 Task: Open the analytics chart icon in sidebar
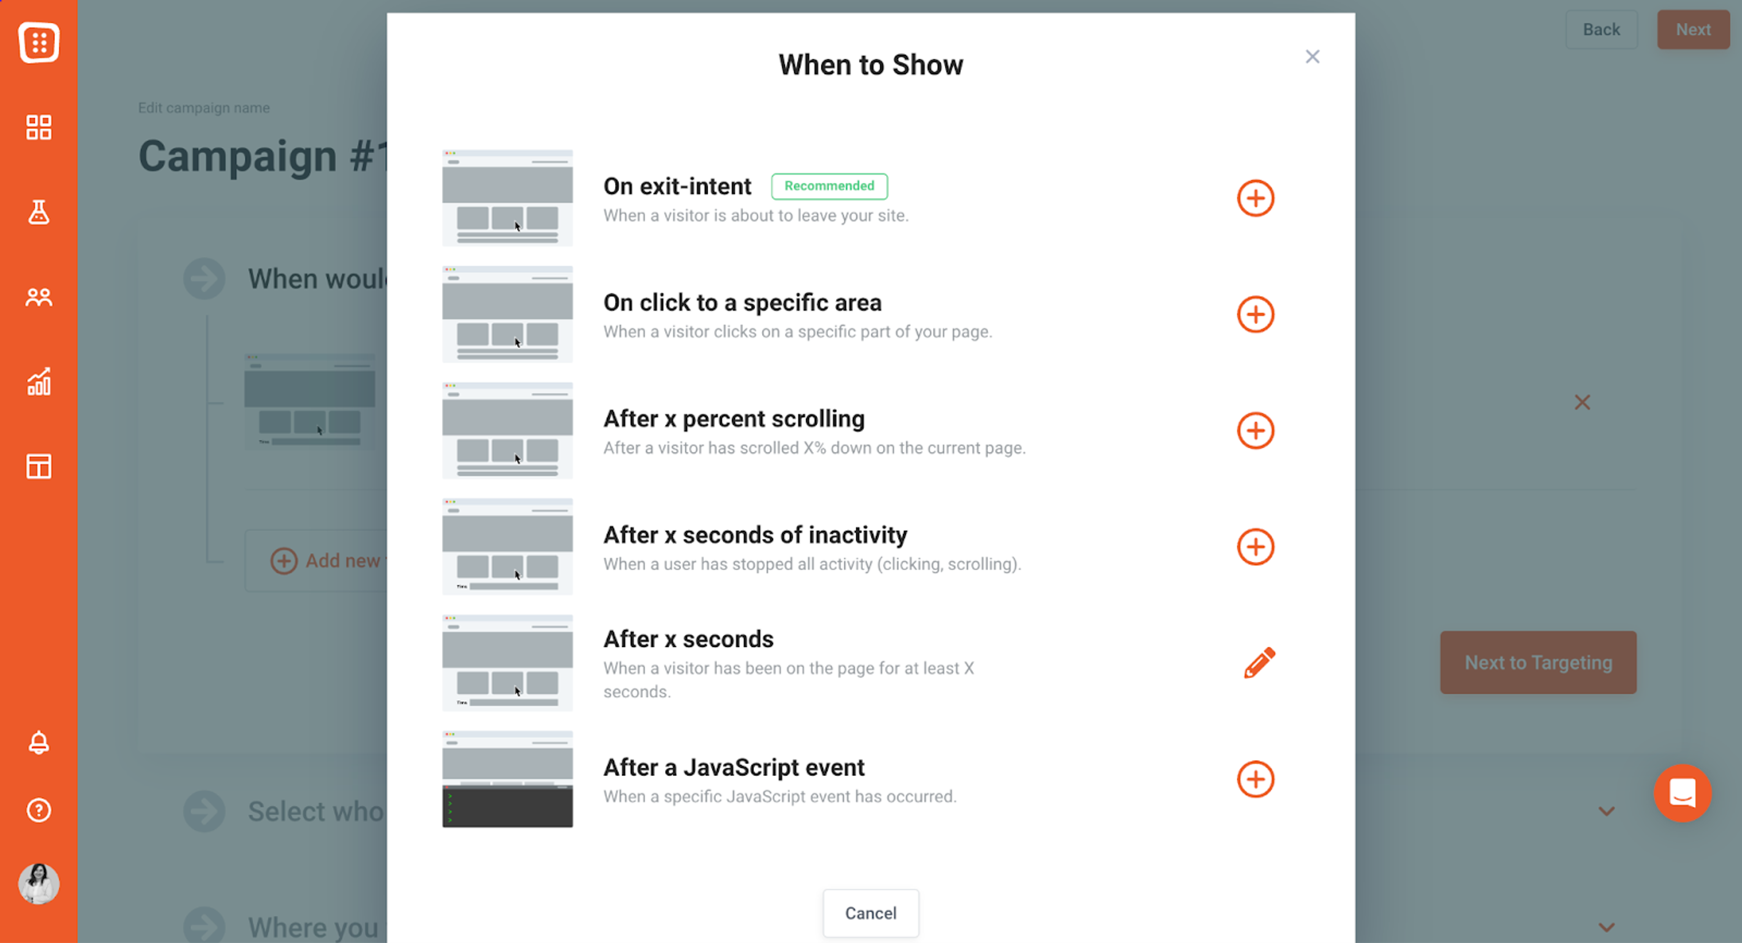pyautogui.click(x=39, y=382)
